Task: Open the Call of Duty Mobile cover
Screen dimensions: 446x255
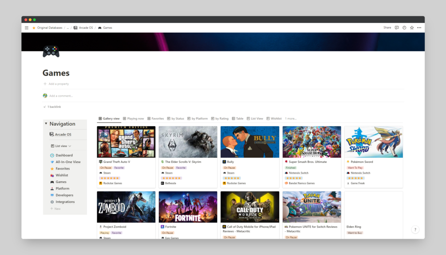Action: [250, 207]
